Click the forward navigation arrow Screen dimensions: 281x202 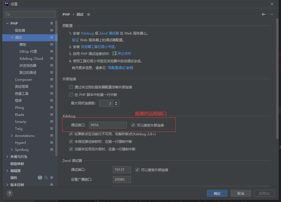click(271, 14)
